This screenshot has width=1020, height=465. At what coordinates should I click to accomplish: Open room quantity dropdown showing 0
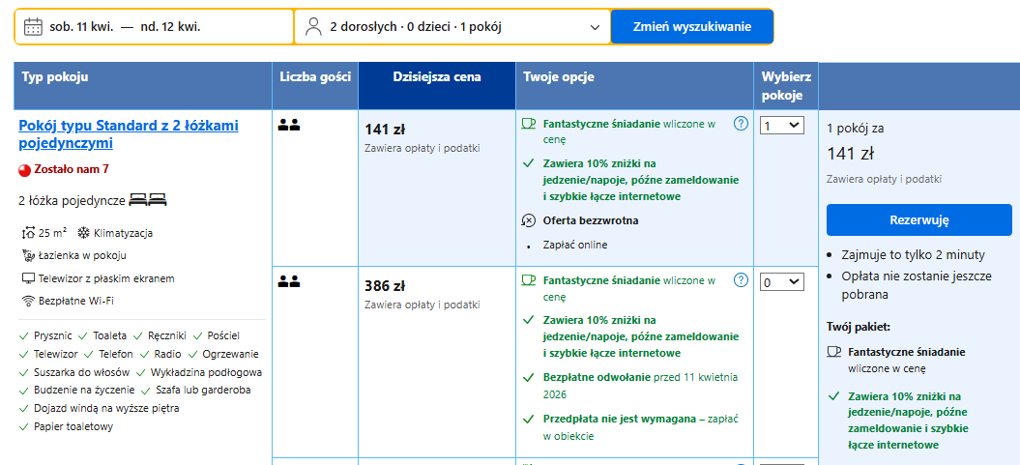pos(782,282)
